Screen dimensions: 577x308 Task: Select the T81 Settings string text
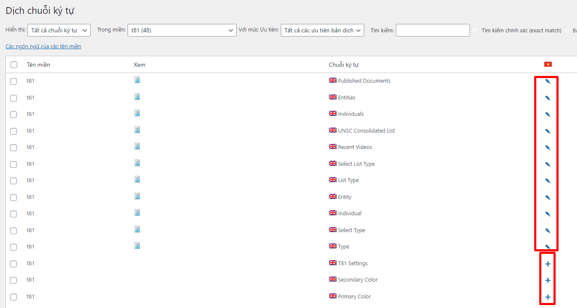coord(353,263)
